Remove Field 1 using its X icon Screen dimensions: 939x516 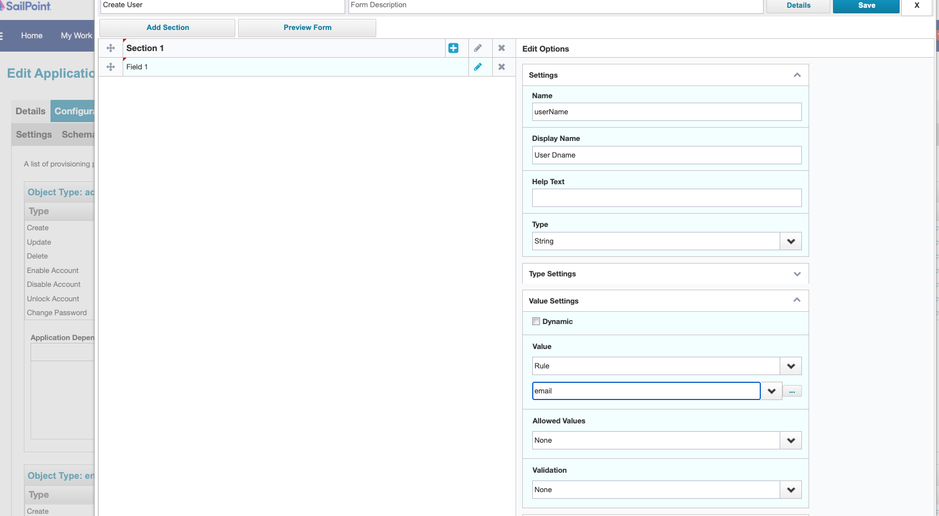502,67
